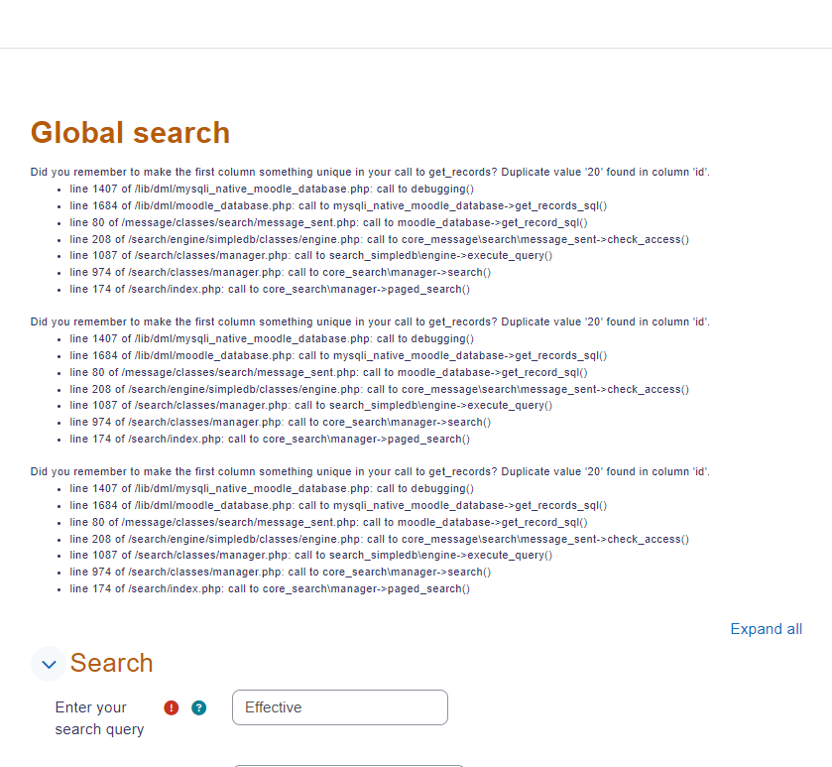832x767 pixels.
Task: Click line 974 manager->search() entry in third block
Action: [281, 572]
